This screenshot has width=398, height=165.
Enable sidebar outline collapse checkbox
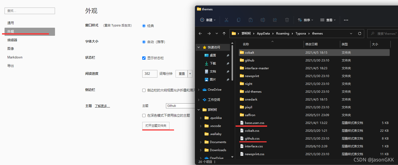144,90
